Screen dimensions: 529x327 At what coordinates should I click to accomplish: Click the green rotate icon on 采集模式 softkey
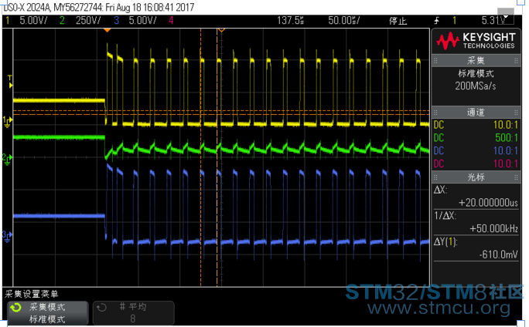click(15, 308)
